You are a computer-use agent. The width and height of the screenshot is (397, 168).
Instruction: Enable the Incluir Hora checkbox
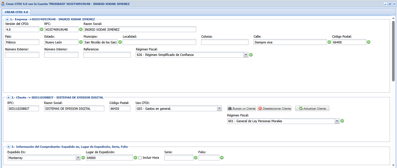point(140,158)
